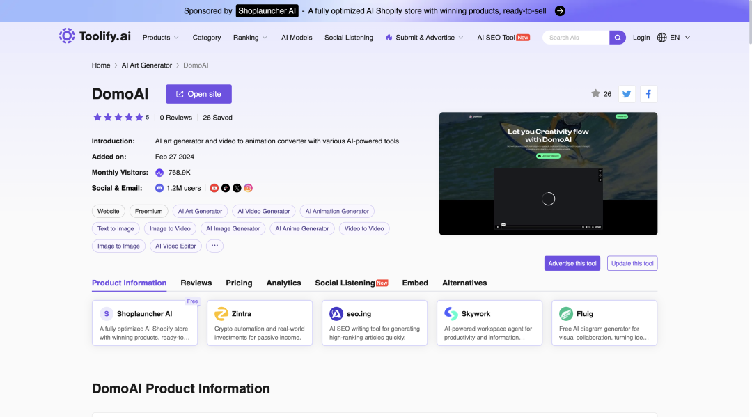Click the Zintra logo icon
Image resolution: width=752 pixels, height=417 pixels.
click(221, 314)
